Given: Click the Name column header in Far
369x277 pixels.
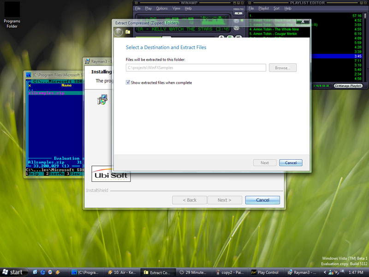Looking at the screenshot, I should point(66,85).
